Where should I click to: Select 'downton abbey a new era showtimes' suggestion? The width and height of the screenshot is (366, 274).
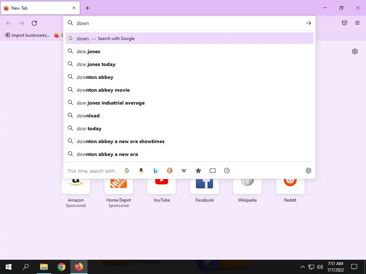tap(189, 141)
